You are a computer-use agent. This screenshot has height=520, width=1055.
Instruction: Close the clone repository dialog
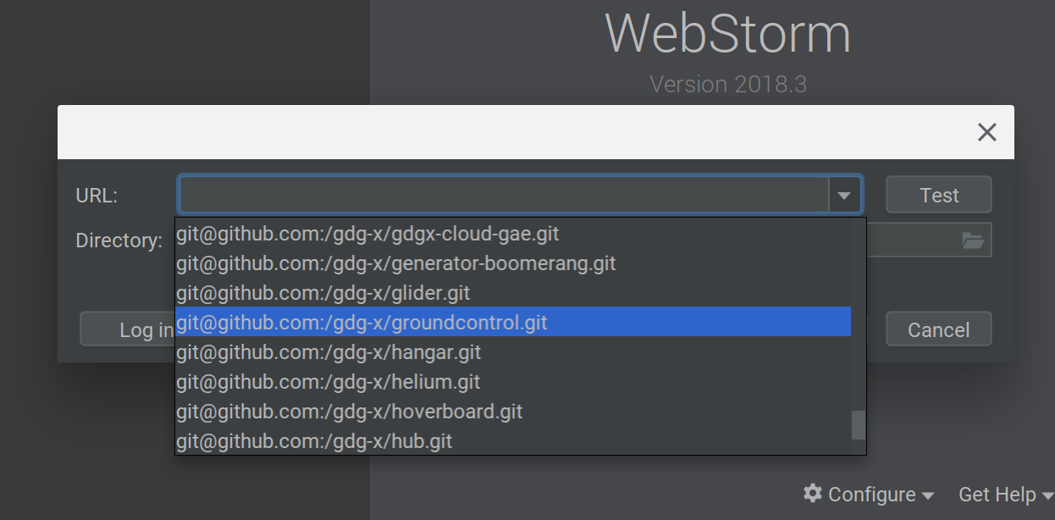[986, 132]
